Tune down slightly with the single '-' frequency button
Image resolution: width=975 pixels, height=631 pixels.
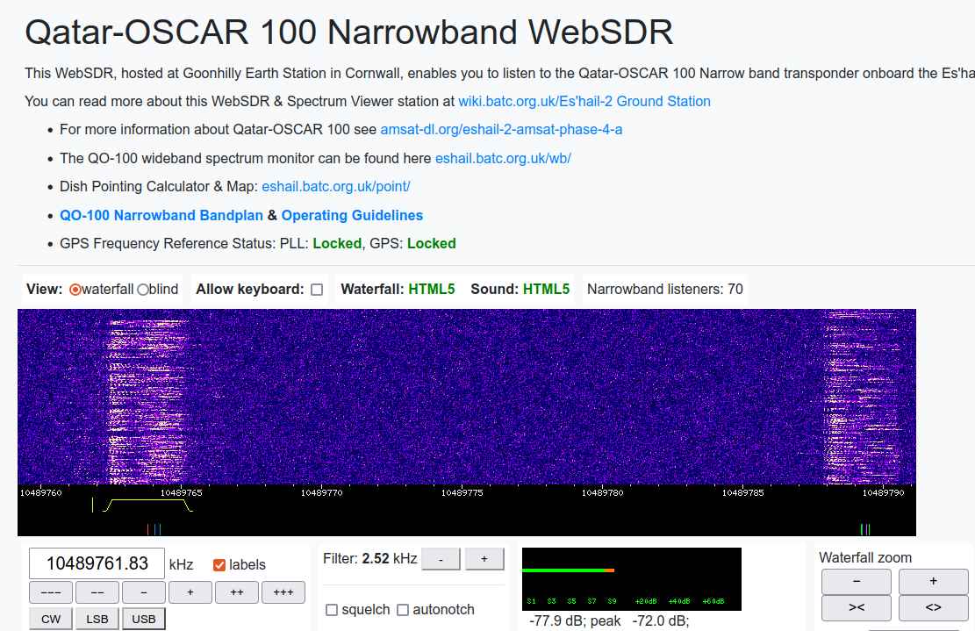click(144, 592)
